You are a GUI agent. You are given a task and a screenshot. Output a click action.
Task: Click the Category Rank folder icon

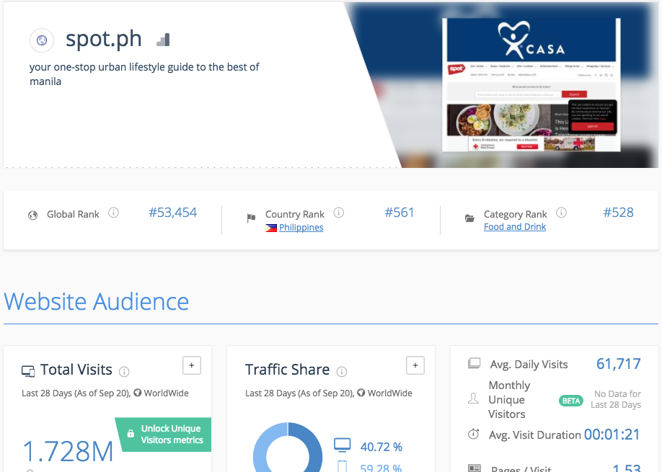click(469, 218)
